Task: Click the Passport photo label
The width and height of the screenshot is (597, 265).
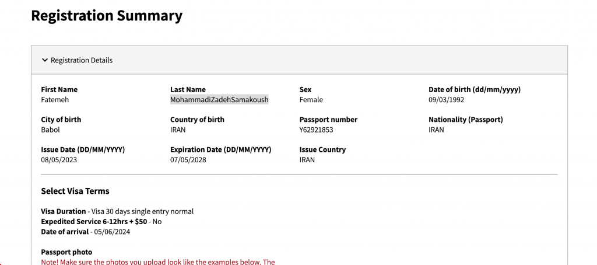Action: 66,252
